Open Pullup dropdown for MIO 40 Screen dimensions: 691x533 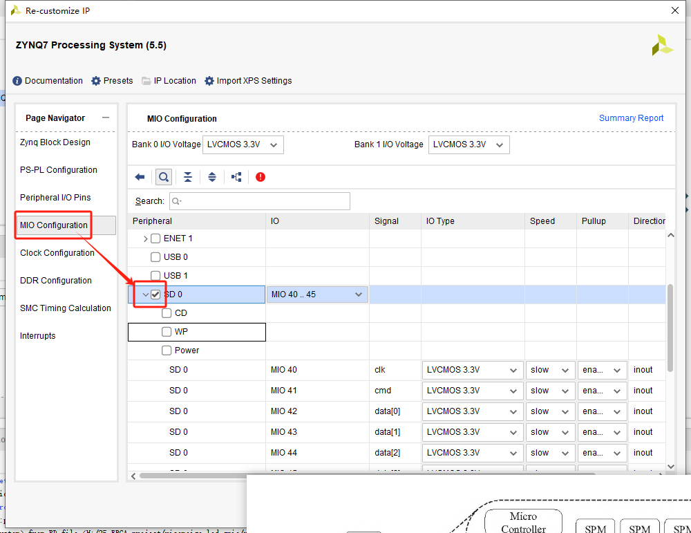(603, 370)
